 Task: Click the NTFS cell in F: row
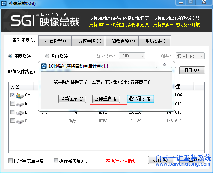tap(103, 121)
